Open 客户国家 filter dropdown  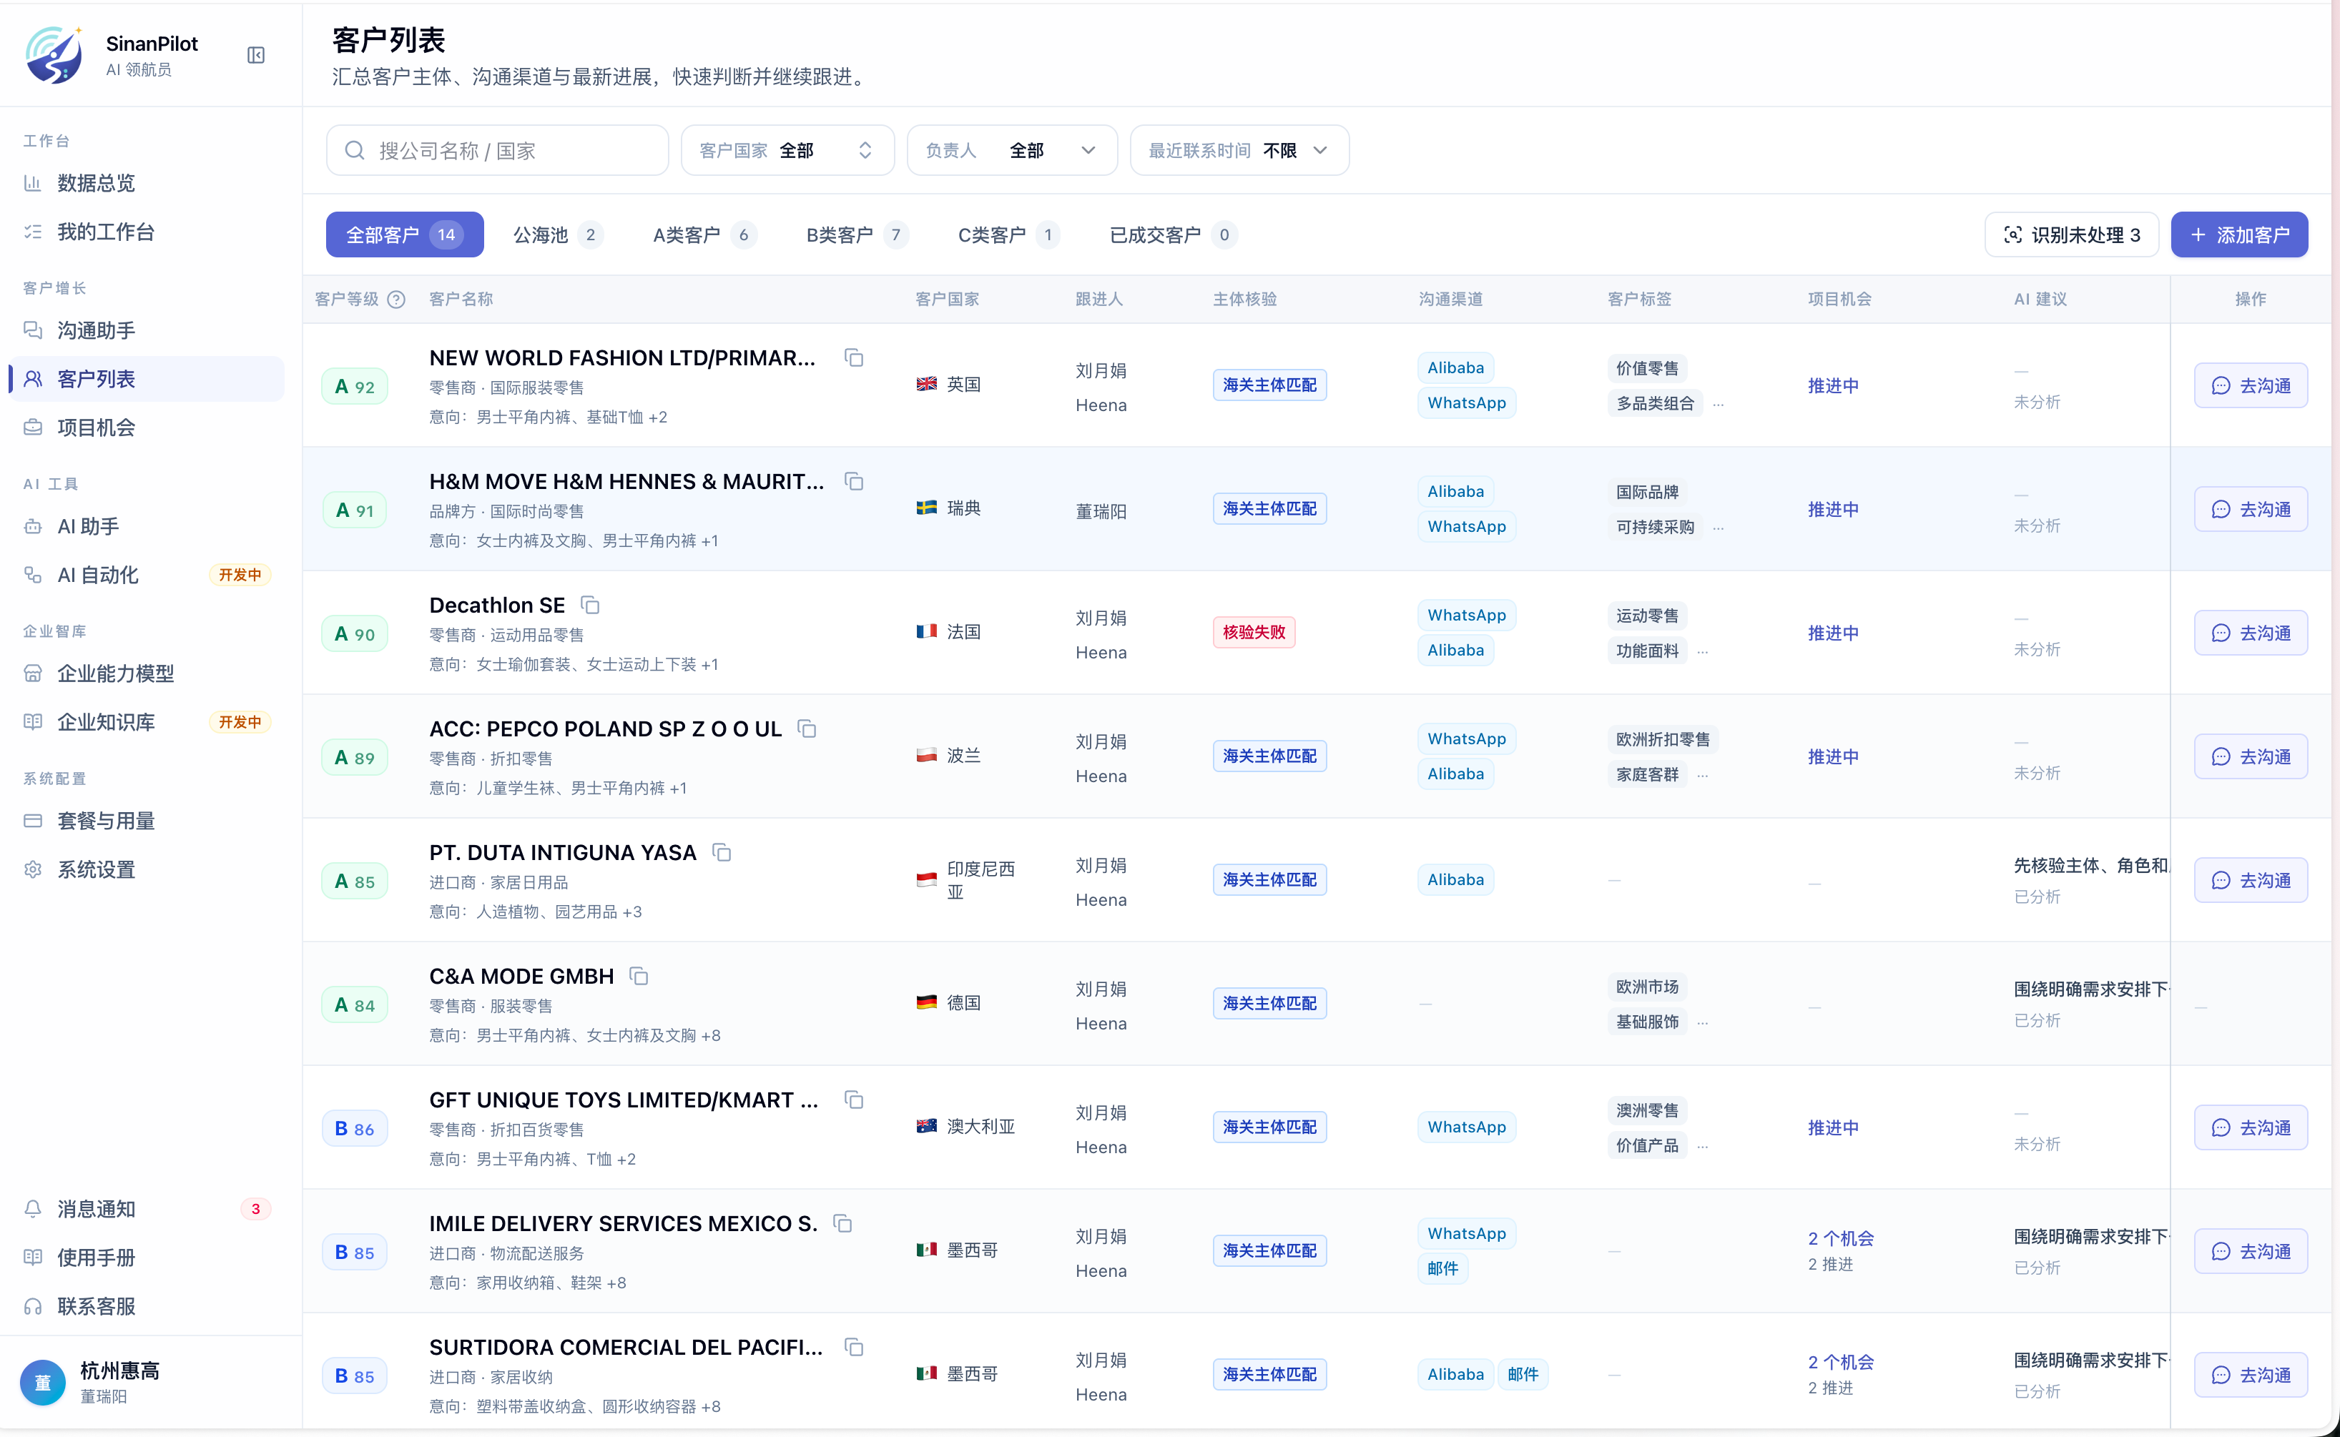pos(787,150)
